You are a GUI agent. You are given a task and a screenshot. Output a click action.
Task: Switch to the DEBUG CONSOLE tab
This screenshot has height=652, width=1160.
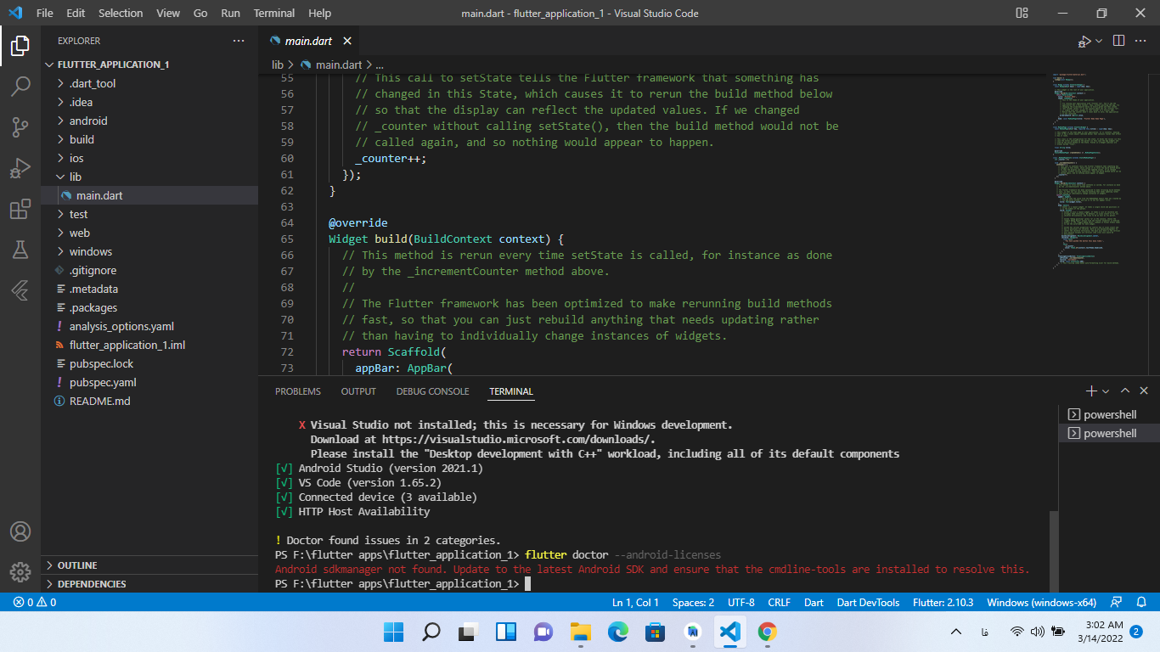tap(432, 391)
